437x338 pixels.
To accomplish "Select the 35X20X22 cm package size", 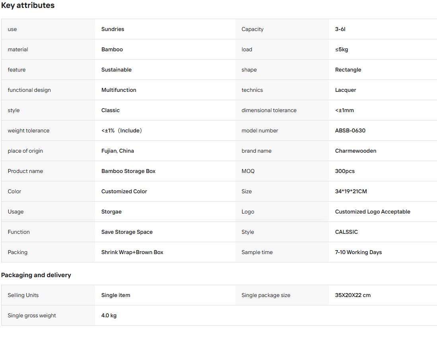I will 353,295.
